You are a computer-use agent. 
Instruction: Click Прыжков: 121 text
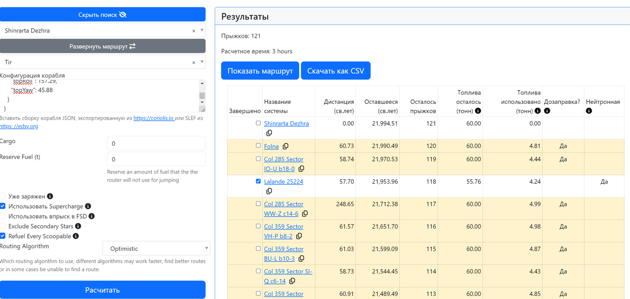241,36
